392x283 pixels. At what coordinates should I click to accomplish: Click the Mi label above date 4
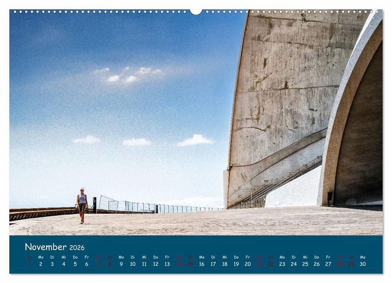64,257
